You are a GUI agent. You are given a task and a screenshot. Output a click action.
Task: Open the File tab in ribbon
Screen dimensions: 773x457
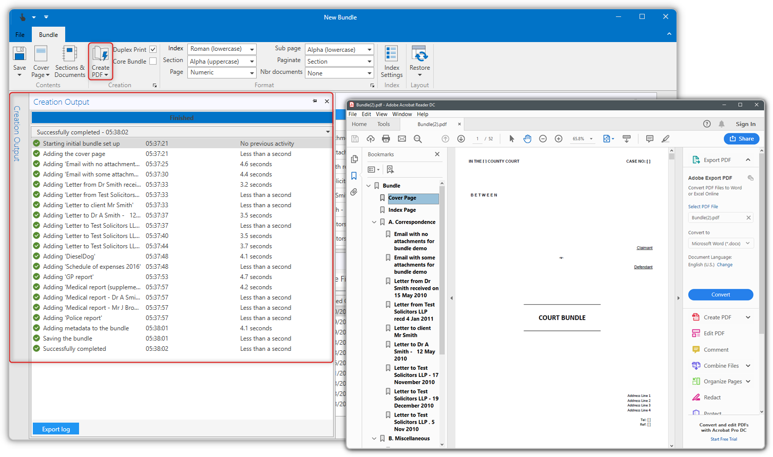coord(20,35)
